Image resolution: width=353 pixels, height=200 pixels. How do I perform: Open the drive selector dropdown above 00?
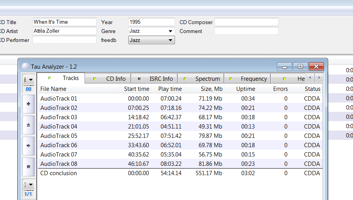click(x=28, y=80)
